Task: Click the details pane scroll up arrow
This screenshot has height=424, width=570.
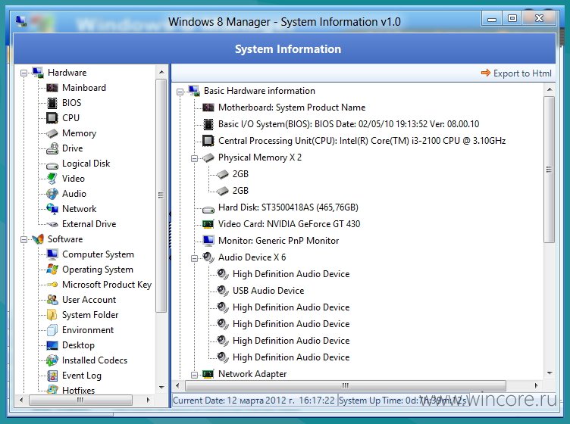Action: tap(550, 89)
